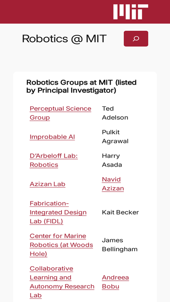Click the James Bellingham name text

click(x=120, y=244)
